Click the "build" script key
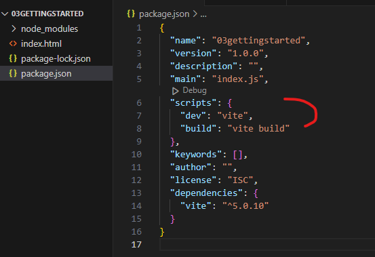The width and height of the screenshot is (375, 257). (198, 129)
